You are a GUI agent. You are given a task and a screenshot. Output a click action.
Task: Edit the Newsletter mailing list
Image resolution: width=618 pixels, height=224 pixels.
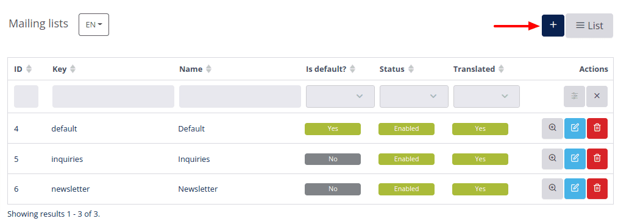(575, 189)
